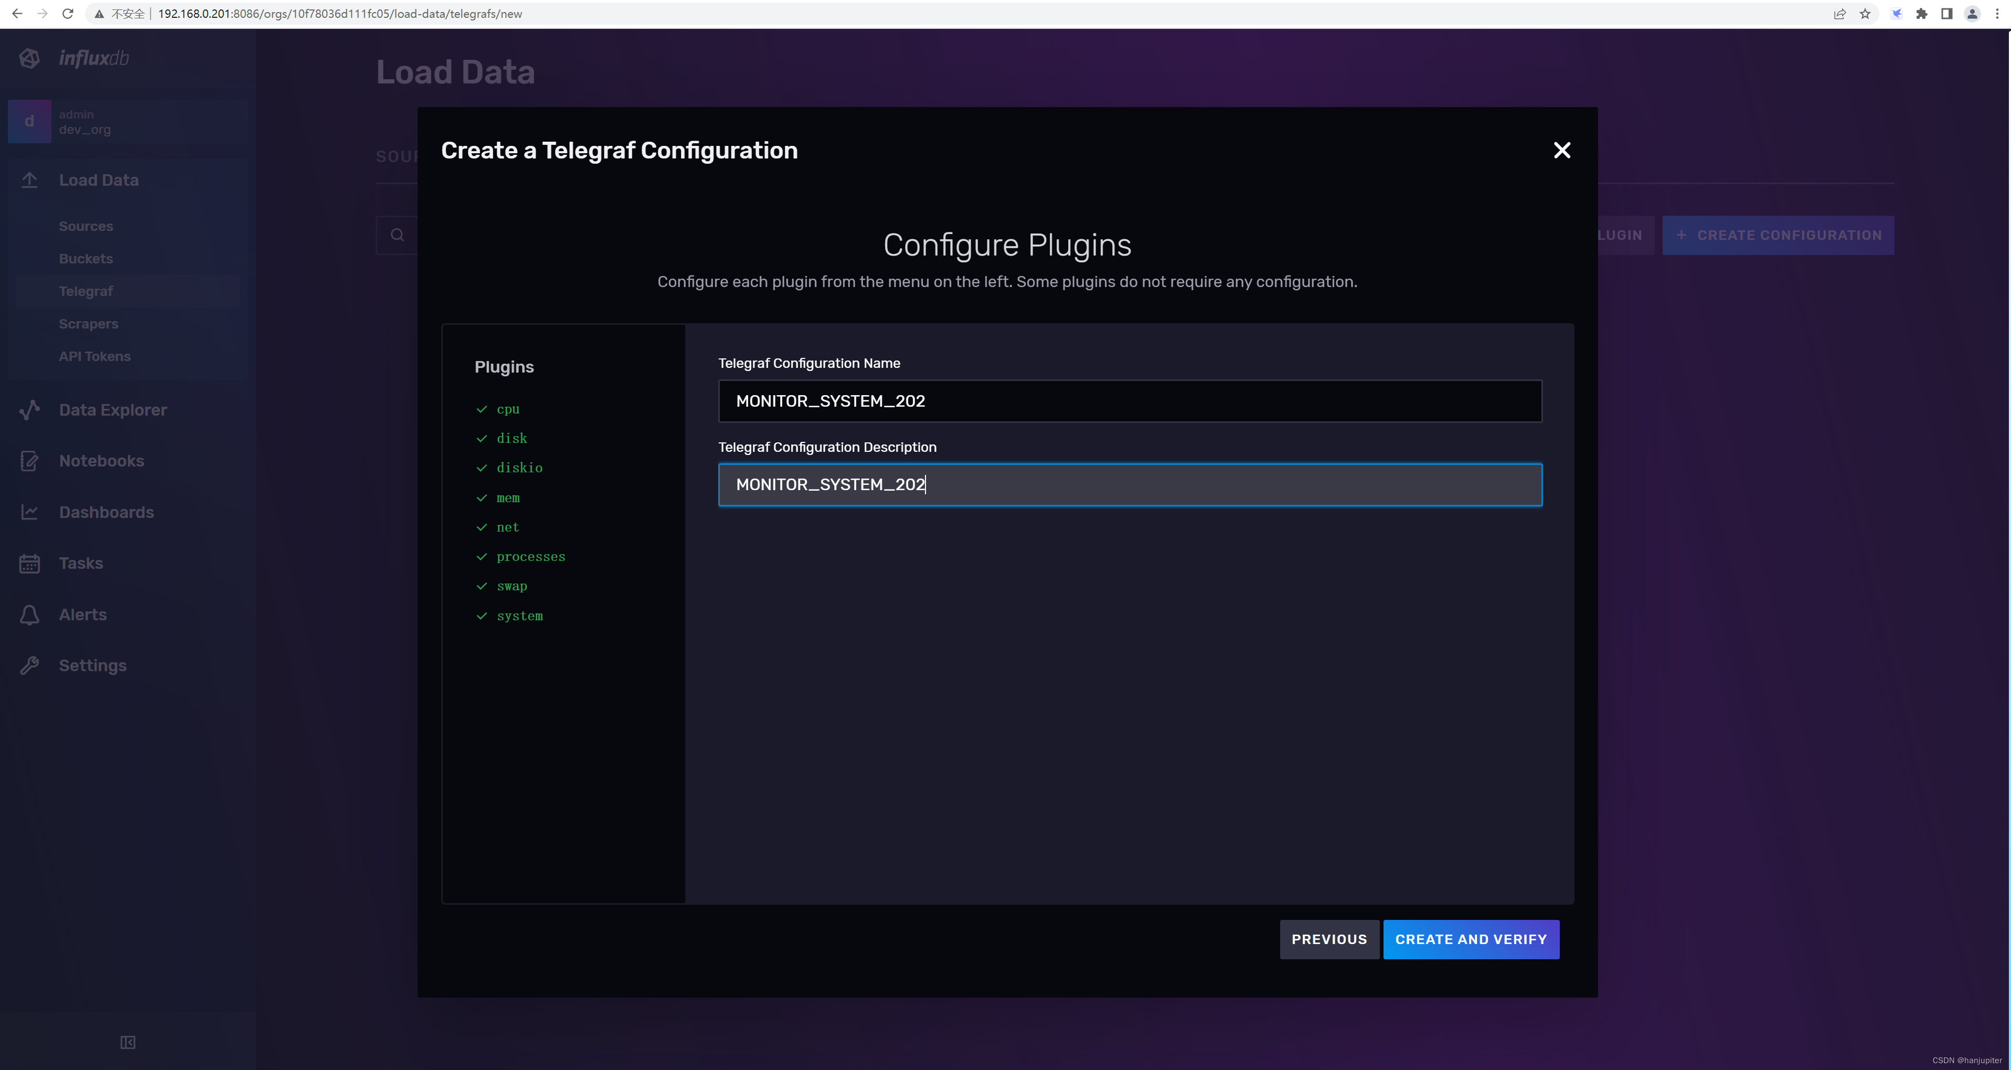Navigate to Notebooks

(x=101, y=461)
